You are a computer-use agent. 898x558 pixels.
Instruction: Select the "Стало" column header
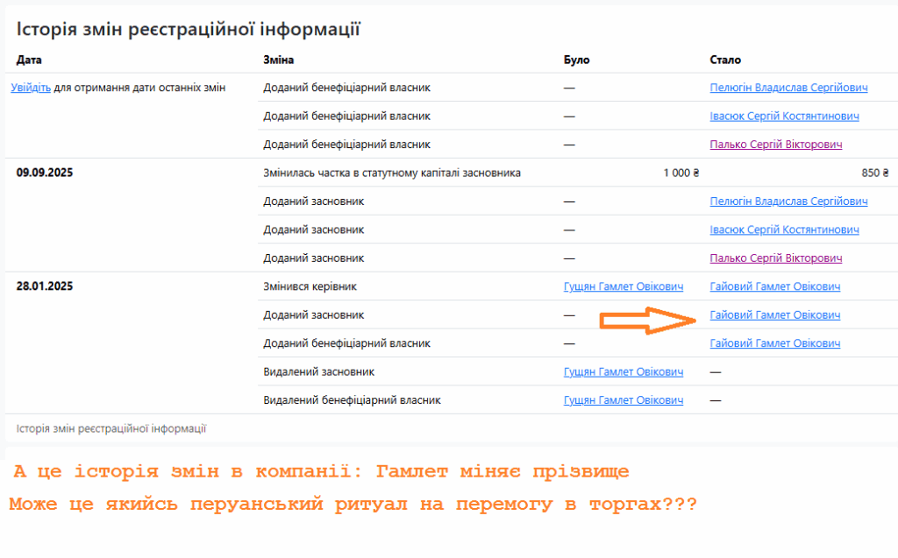pyautogui.click(x=724, y=60)
